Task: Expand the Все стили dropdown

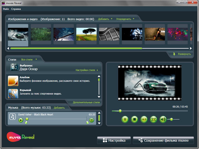Action: (29, 60)
